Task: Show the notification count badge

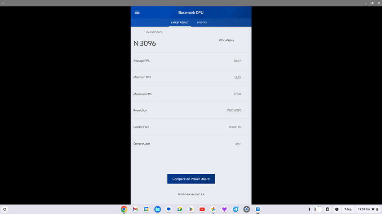Action: 337,209
